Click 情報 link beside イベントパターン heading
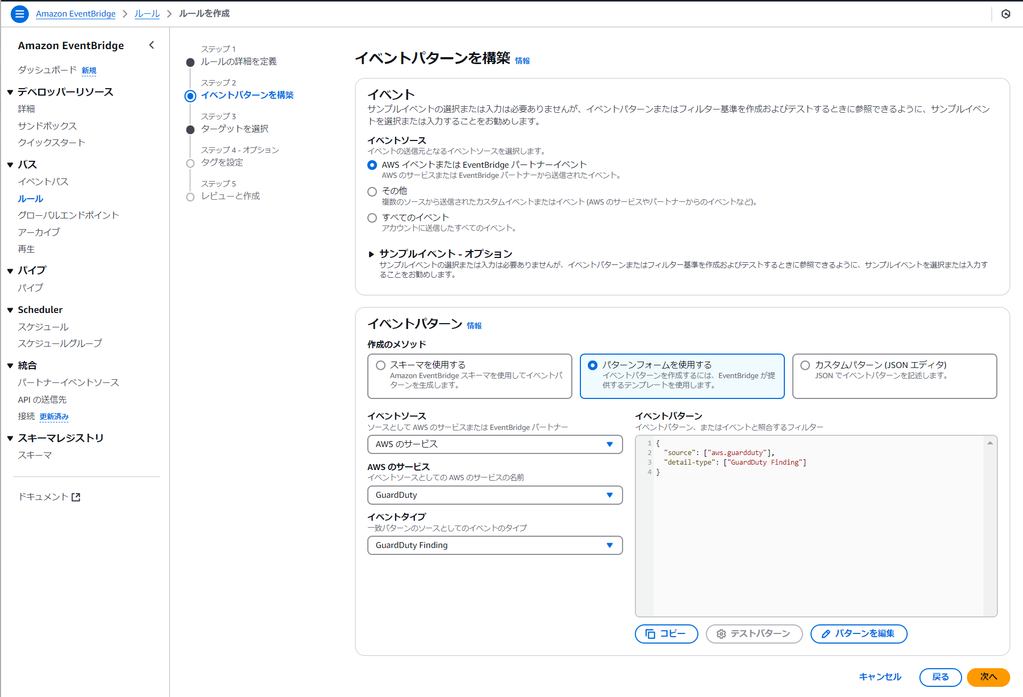Image resolution: width=1023 pixels, height=697 pixels. pos(474,326)
